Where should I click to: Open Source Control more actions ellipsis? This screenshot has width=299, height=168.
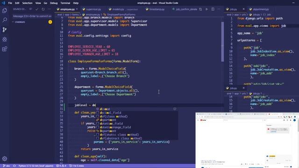tap(49, 9)
